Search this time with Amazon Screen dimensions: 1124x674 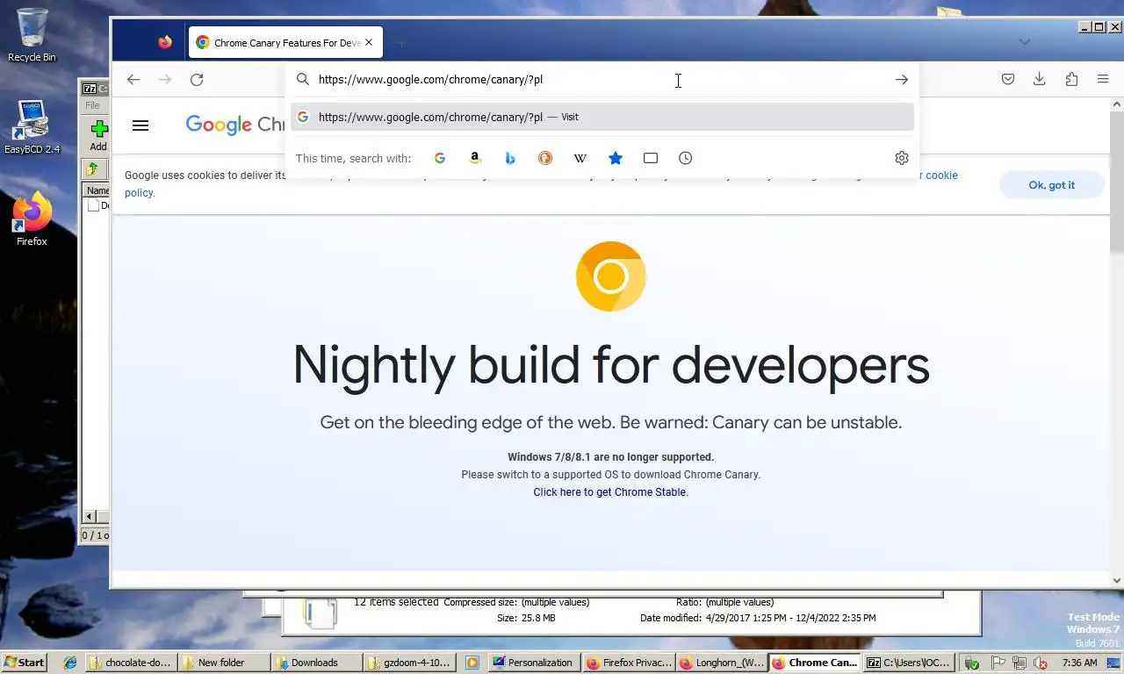475,158
